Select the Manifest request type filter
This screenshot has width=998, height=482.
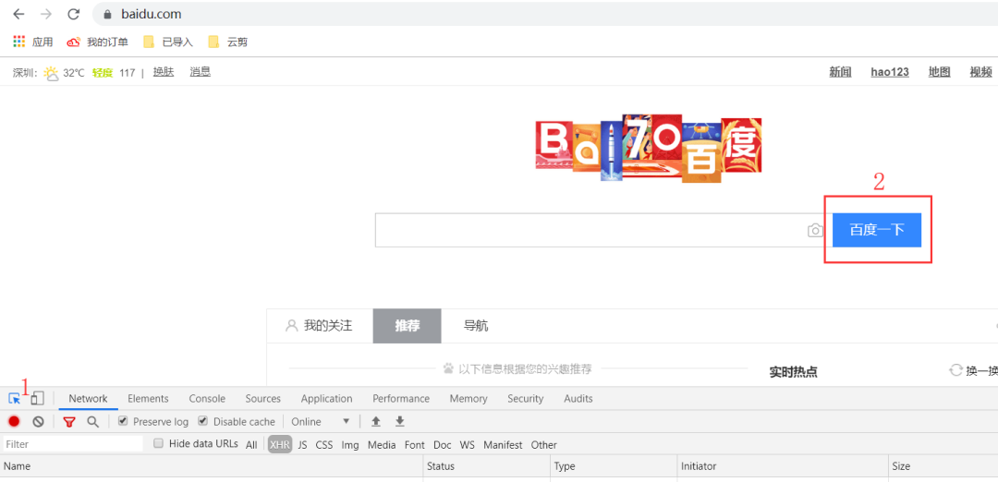click(503, 444)
